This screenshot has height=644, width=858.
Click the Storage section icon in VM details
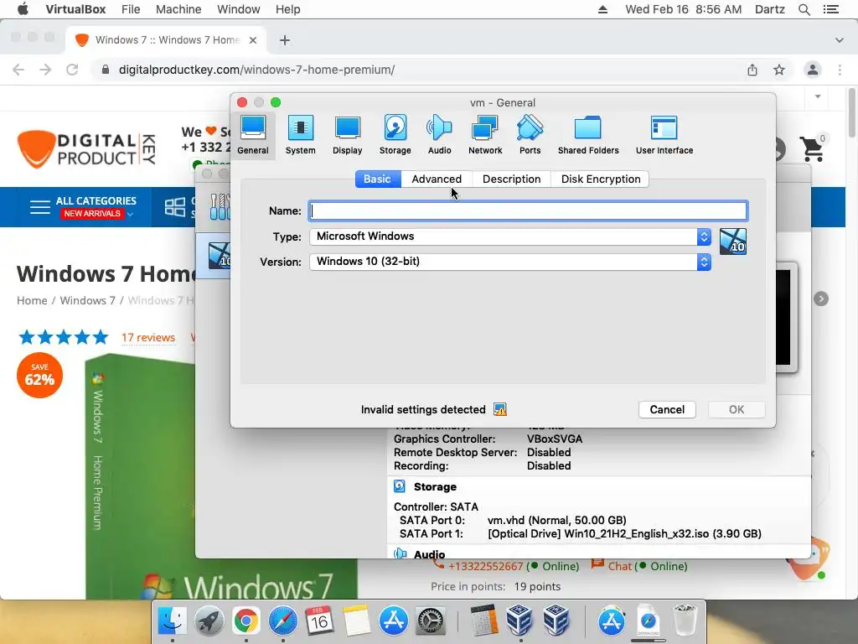tap(400, 486)
